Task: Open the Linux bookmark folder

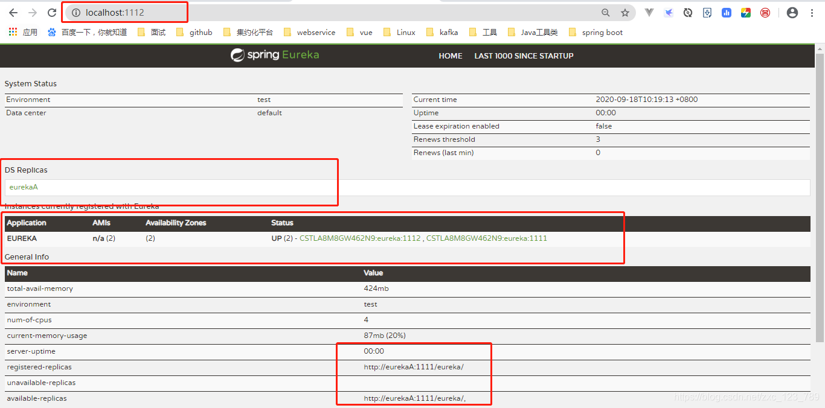Action: click(x=399, y=33)
